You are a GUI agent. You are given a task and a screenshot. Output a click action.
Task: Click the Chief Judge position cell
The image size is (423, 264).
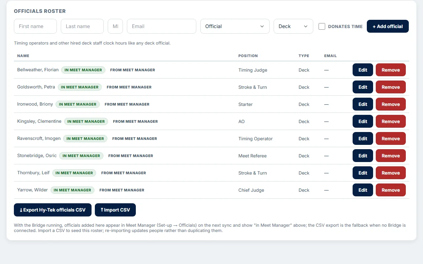click(x=251, y=190)
